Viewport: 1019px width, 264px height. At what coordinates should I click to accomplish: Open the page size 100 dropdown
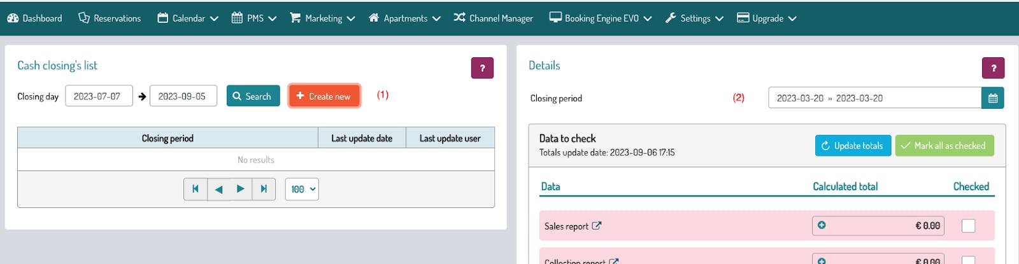[302, 189]
